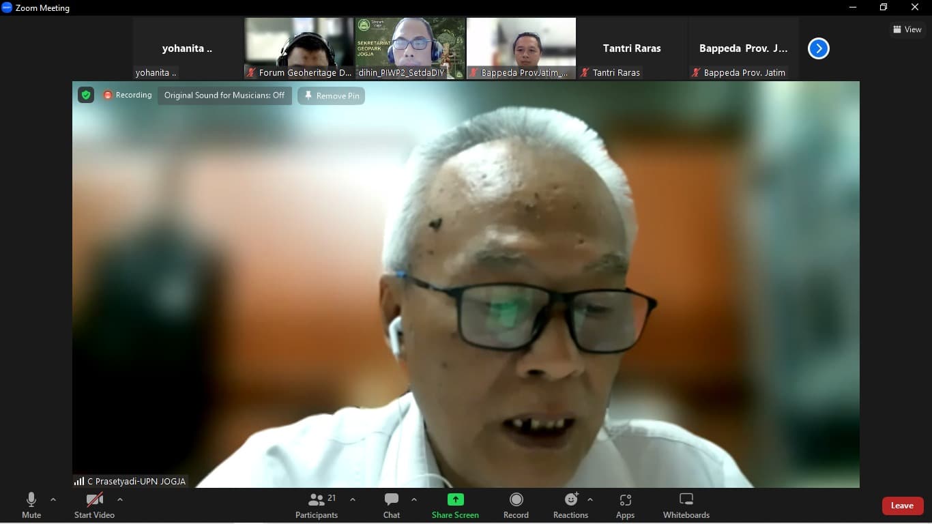932x524 pixels.
Task: Click muted mic icon on Tantri Raras
Action: (585, 72)
